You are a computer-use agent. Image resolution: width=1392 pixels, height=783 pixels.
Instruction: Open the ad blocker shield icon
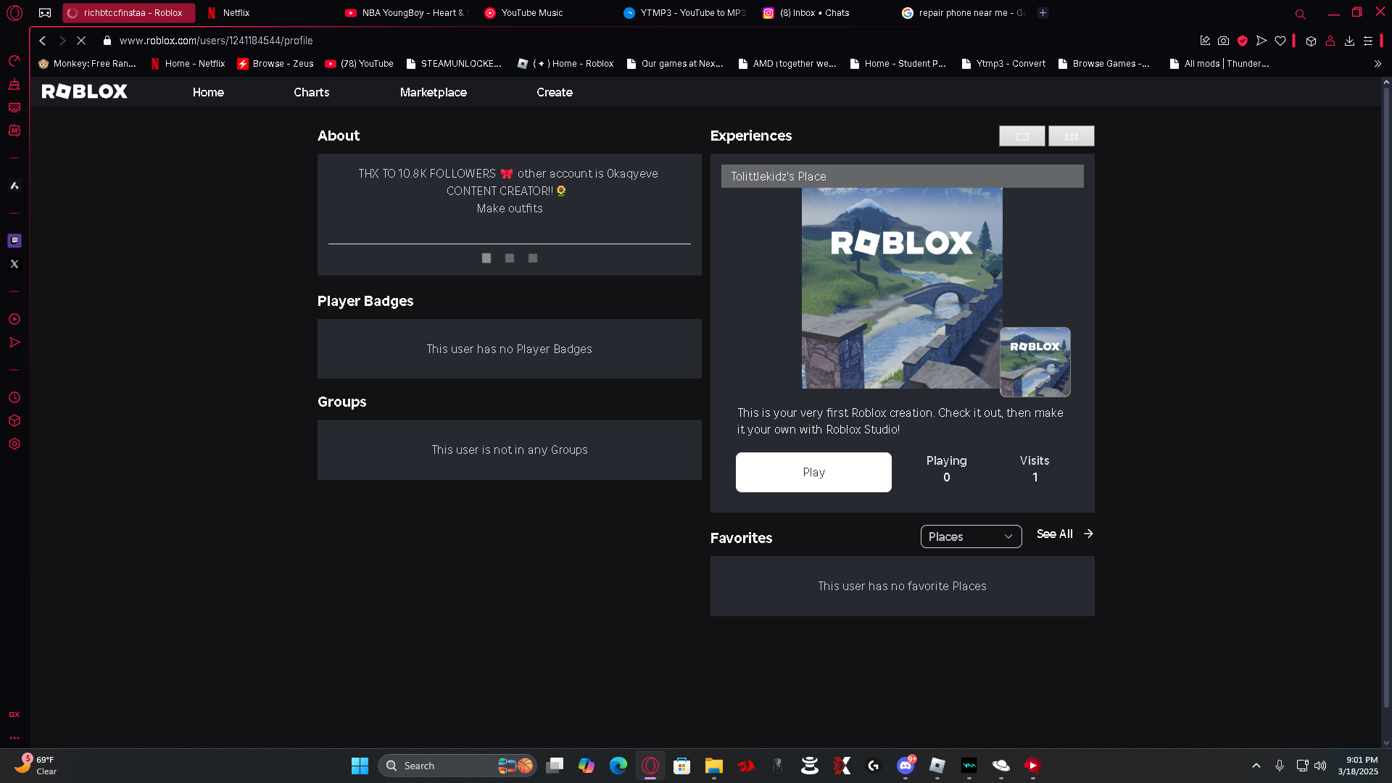(x=1243, y=41)
